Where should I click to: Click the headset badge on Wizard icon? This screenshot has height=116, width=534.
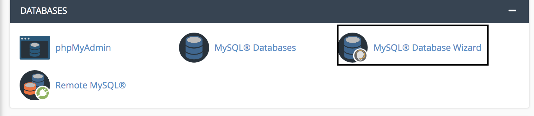point(360,55)
